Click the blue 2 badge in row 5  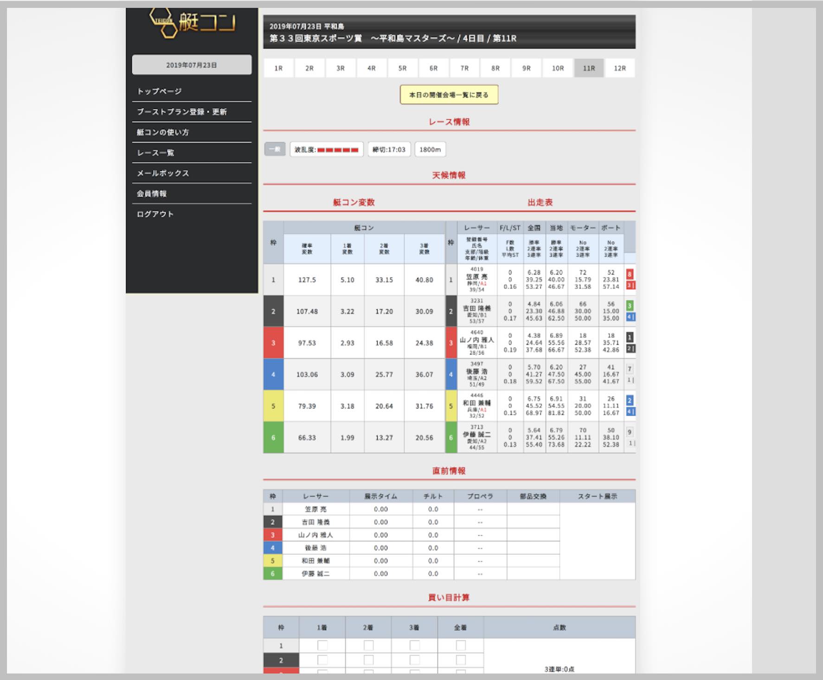coord(630,400)
